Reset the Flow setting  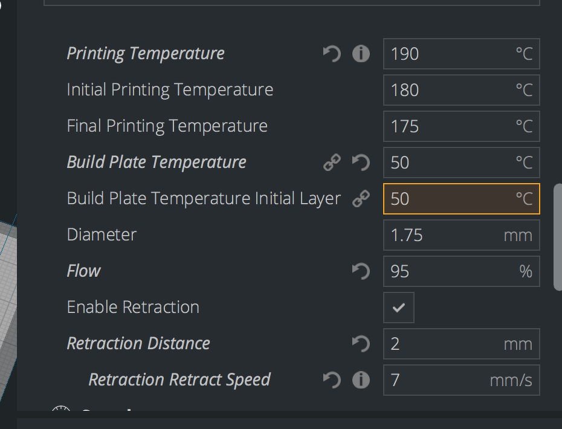coord(361,271)
